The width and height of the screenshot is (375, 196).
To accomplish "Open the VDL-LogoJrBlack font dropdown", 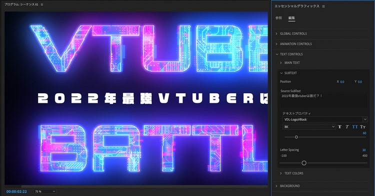I will tap(325, 119).
